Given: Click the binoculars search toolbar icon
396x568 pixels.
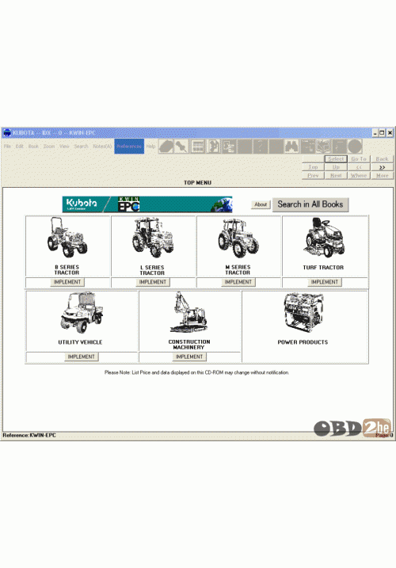Looking at the screenshot, I should click(291, 147).
